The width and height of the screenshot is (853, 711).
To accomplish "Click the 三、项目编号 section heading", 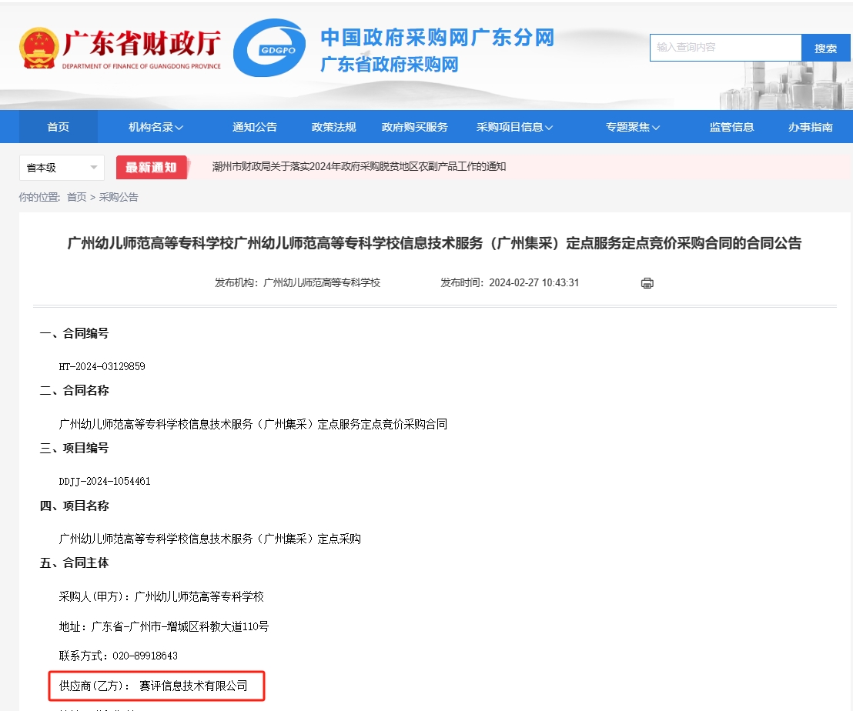I will 74,448.
